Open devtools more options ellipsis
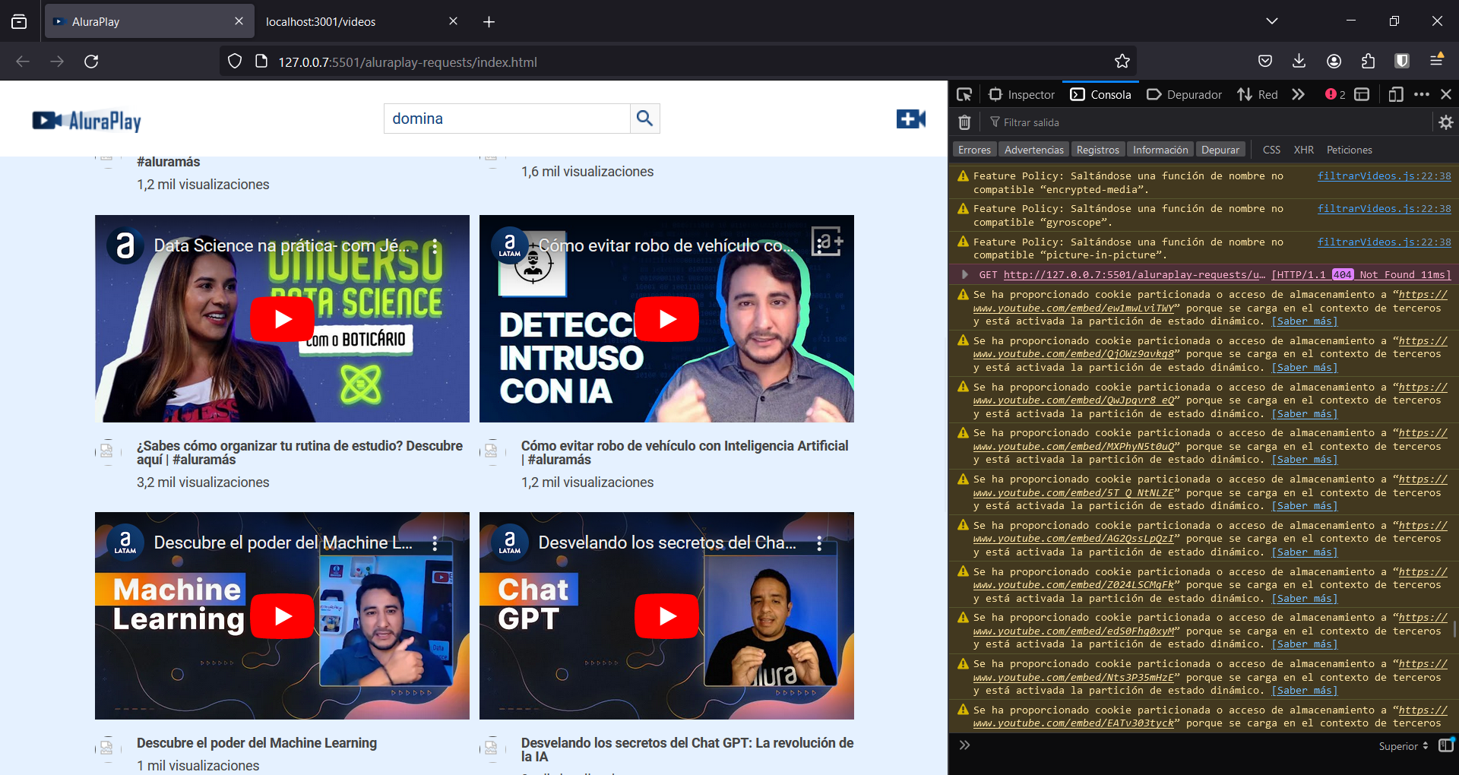Screen dimensions: 1459x775 tap(1422, 94)
